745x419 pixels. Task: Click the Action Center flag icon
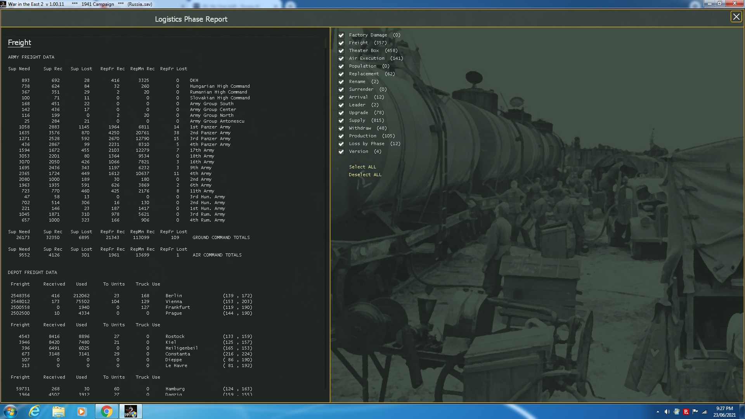(695, 412)
